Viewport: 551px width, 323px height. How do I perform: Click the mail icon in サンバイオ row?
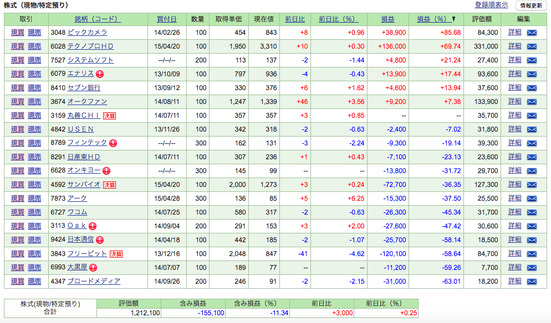point(532,185)
